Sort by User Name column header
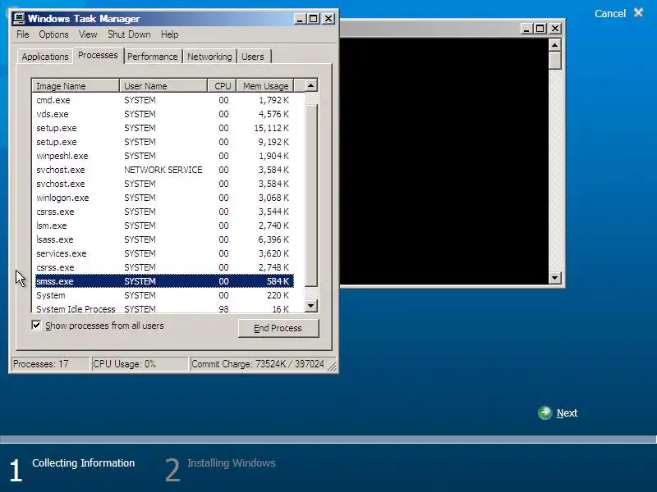 tap(163, 86)
